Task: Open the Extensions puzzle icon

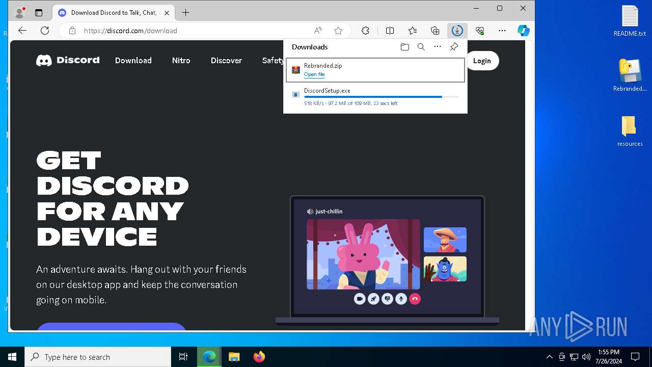Action: tap(365, 31)
